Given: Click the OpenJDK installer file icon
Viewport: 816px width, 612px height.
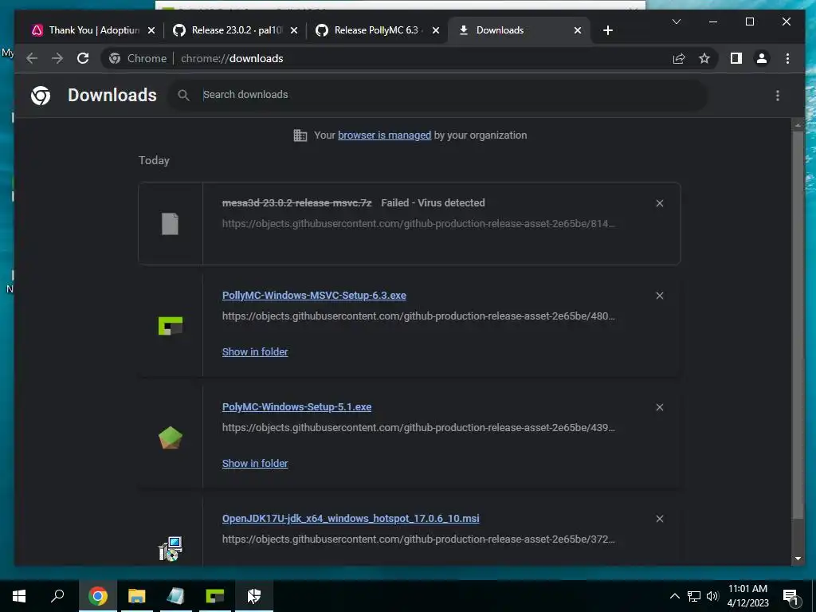Looking at the screenshot, I should [171, 549].
